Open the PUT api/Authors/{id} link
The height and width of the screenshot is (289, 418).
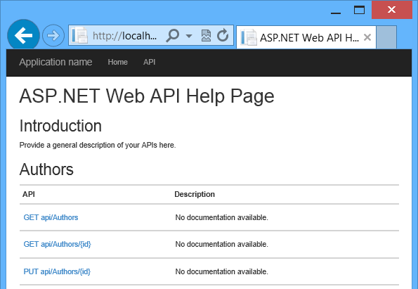[57, 271]
